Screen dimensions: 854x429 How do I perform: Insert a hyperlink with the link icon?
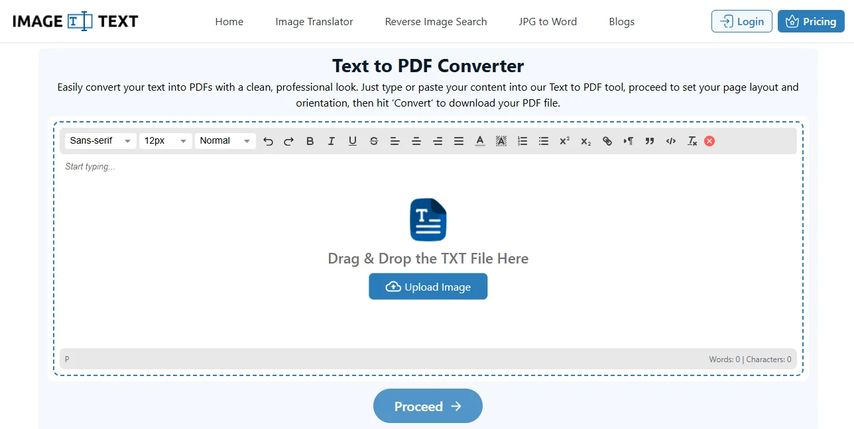click(x=607, y=141)
